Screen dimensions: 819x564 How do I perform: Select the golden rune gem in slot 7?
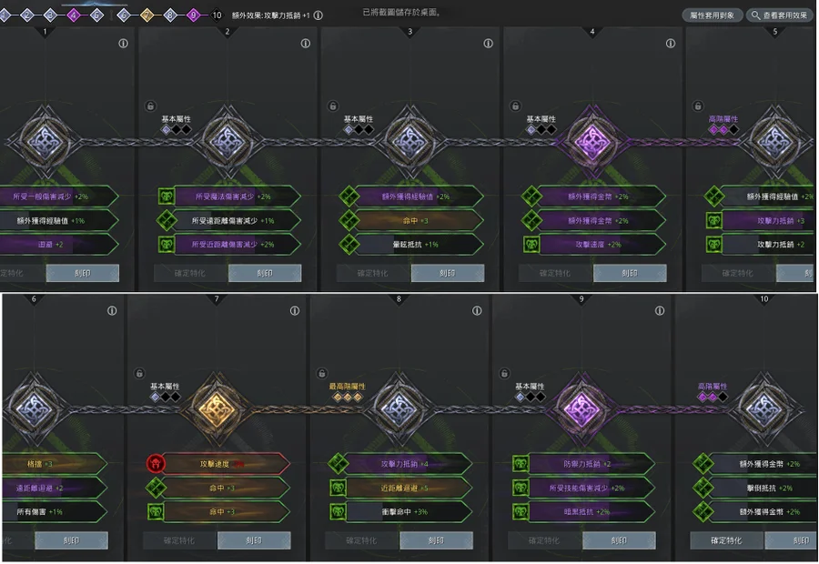click(x=217, y=408)
